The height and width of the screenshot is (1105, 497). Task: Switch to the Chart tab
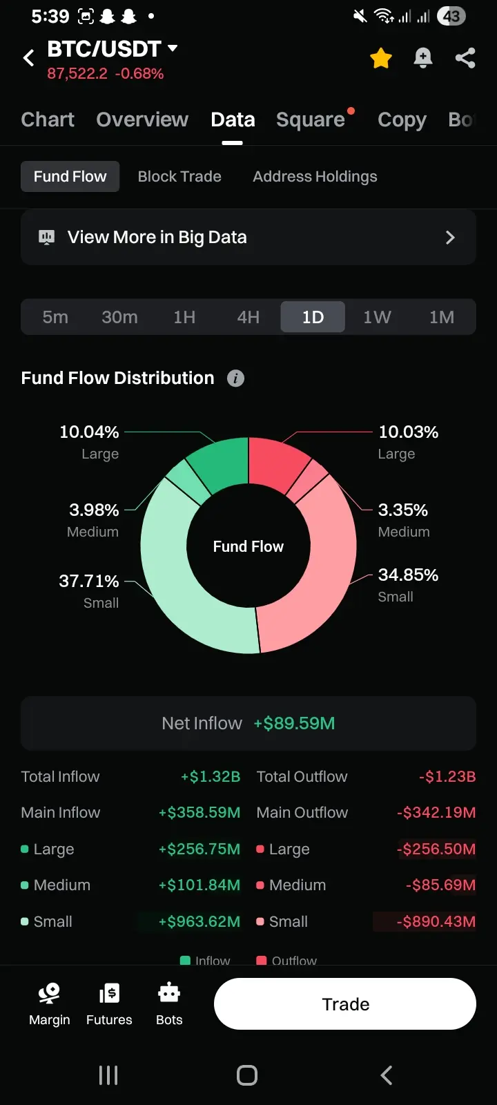(x=48, y=119)
